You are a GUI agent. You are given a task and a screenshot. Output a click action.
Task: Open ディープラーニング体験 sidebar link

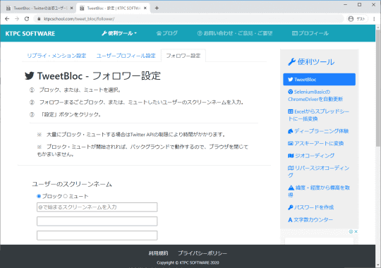click(x=318, y=131)
